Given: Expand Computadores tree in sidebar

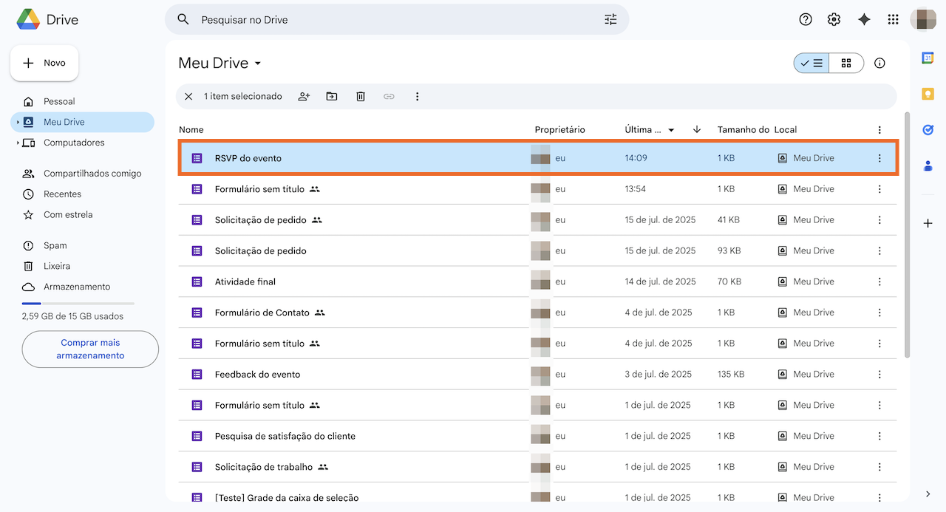Looking at the screenshot, I should coord(18,143).
